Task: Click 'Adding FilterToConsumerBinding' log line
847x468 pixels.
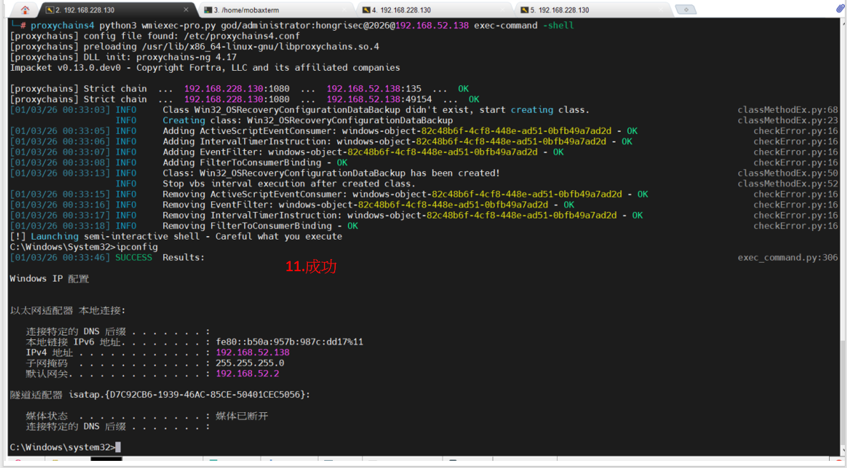Action: click(255, 162)
